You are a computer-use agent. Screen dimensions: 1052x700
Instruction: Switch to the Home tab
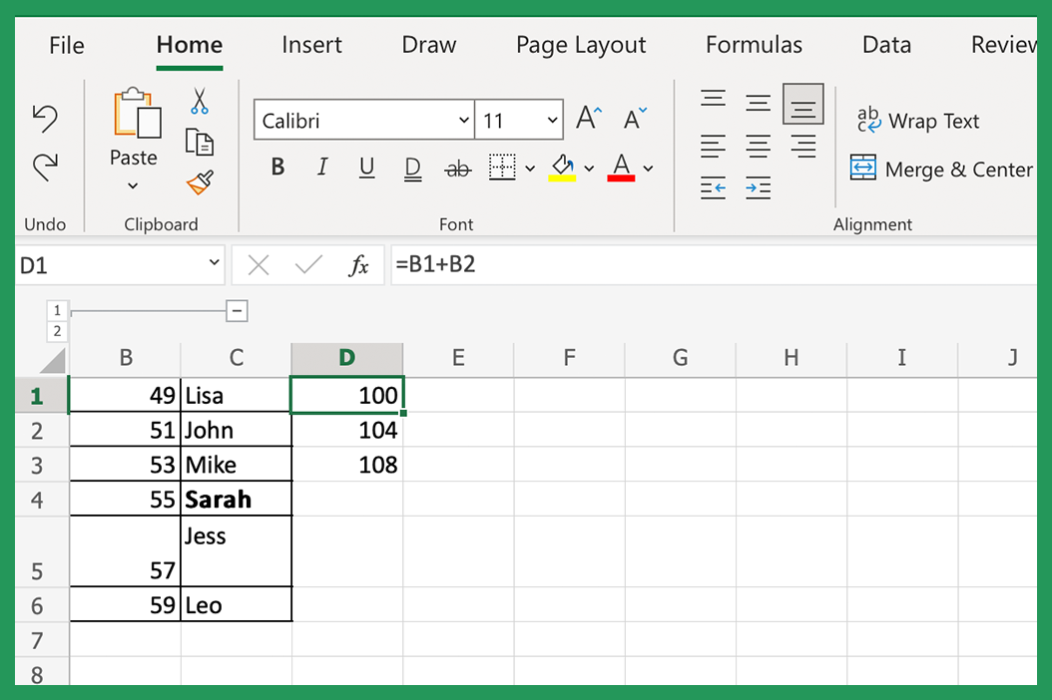190,45
